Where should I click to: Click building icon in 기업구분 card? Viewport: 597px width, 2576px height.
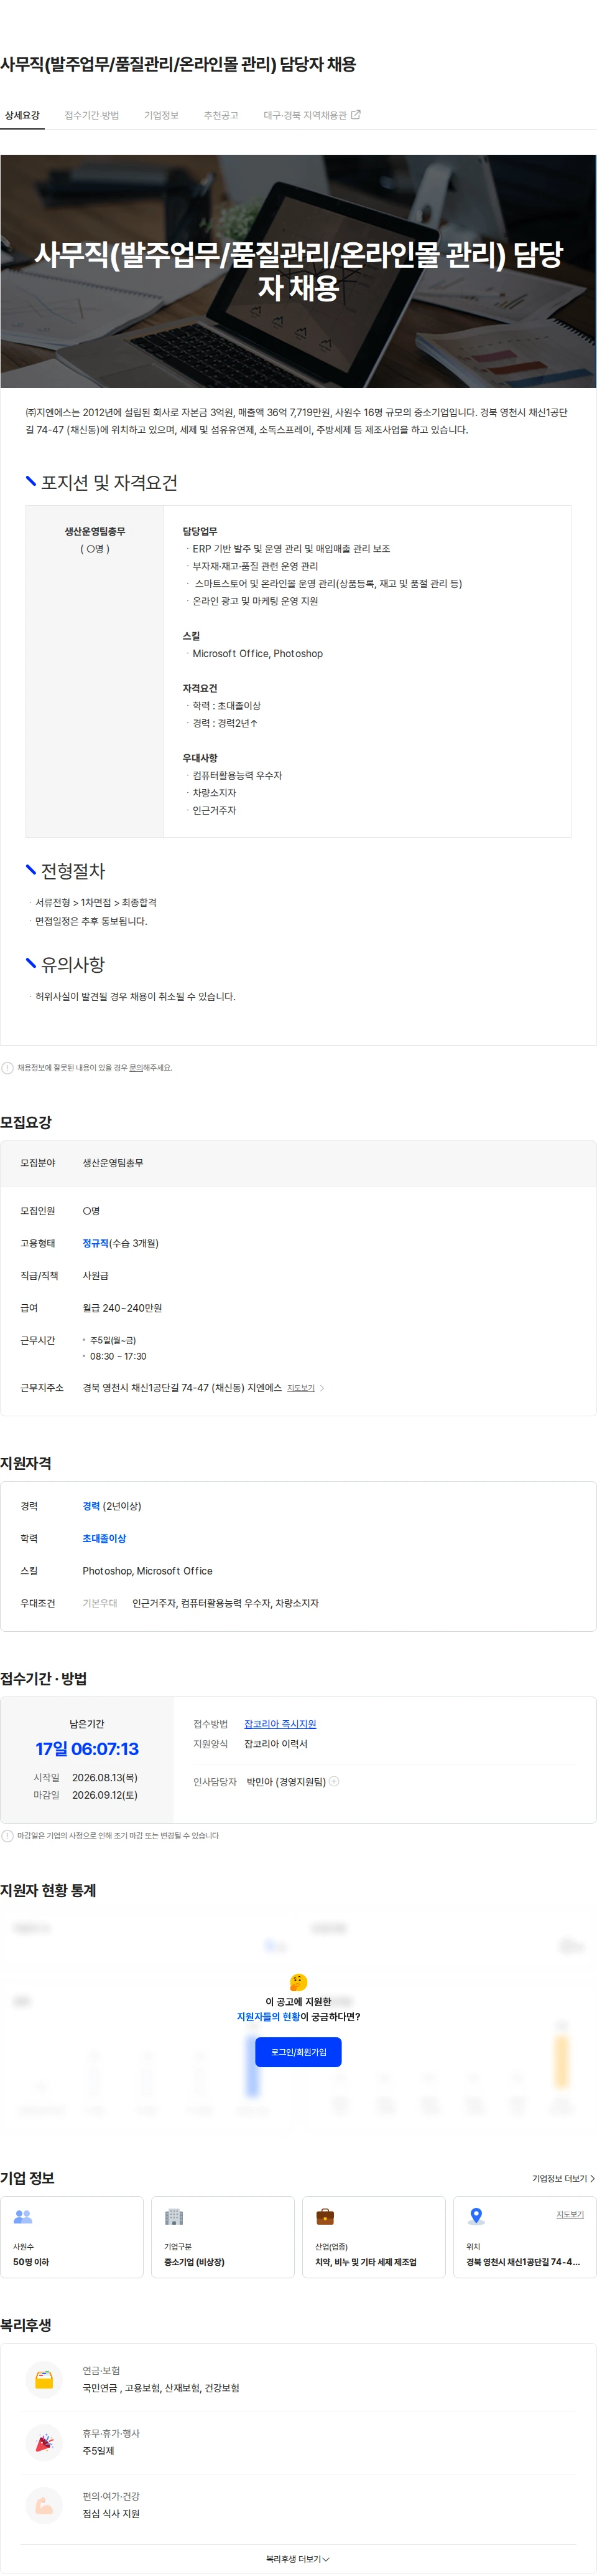[x=174, y=2217]
